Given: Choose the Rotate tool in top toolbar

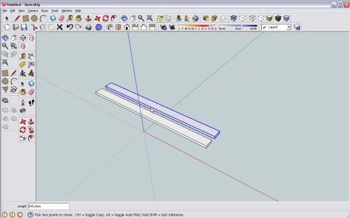Looking at the screenshot, I should [106, 18].
